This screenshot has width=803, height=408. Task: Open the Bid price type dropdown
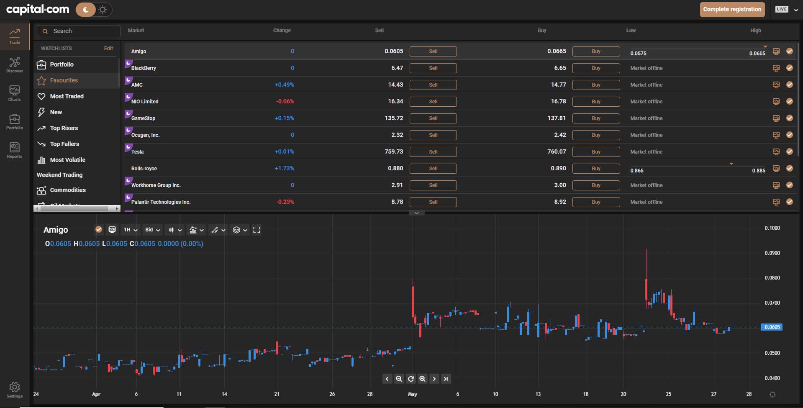pyautogui.click(x=152, y=230)
